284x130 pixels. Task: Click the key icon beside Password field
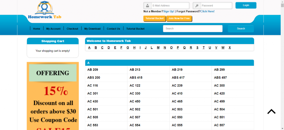(197, 6)
